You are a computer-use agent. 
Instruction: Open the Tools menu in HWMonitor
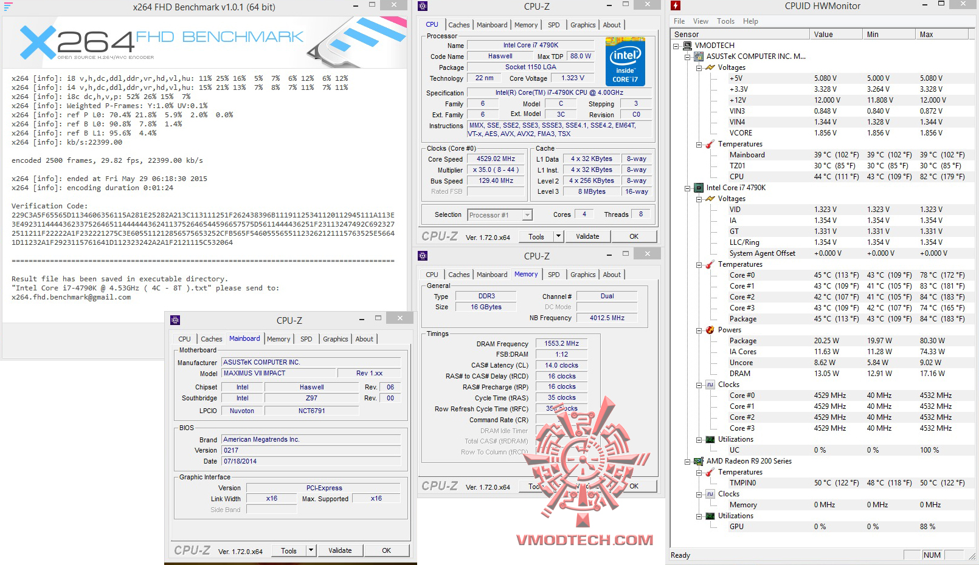(725, 21)
